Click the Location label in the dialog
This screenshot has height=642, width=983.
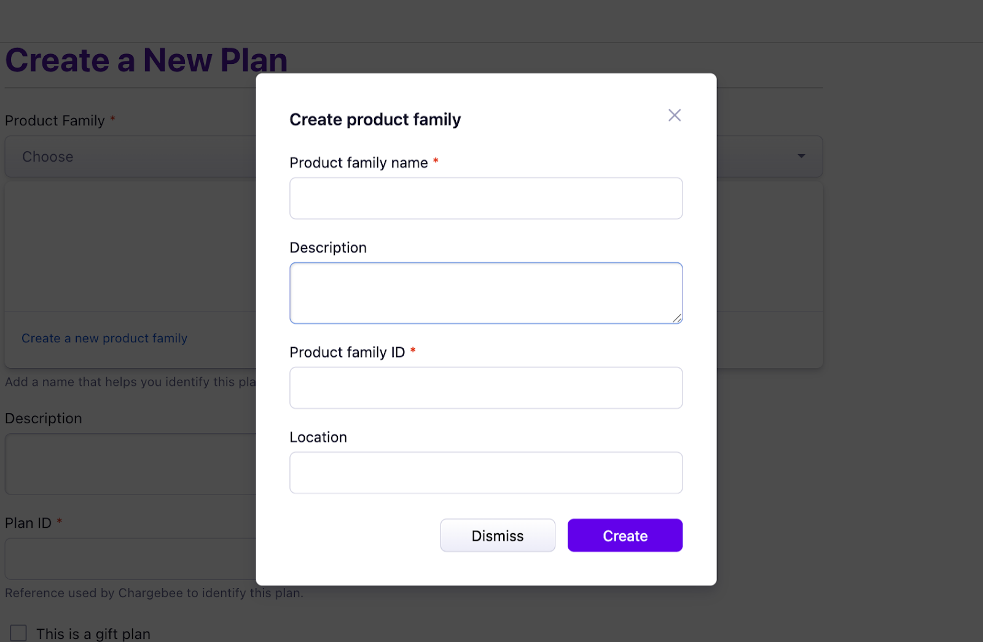318,437
